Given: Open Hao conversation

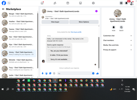Looking at the screenshot, I should click(19, 38).
